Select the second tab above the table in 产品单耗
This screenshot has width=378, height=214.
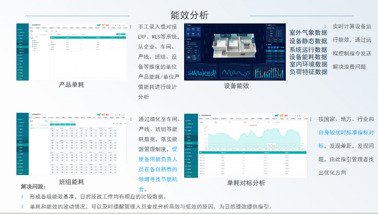point(56,31)
